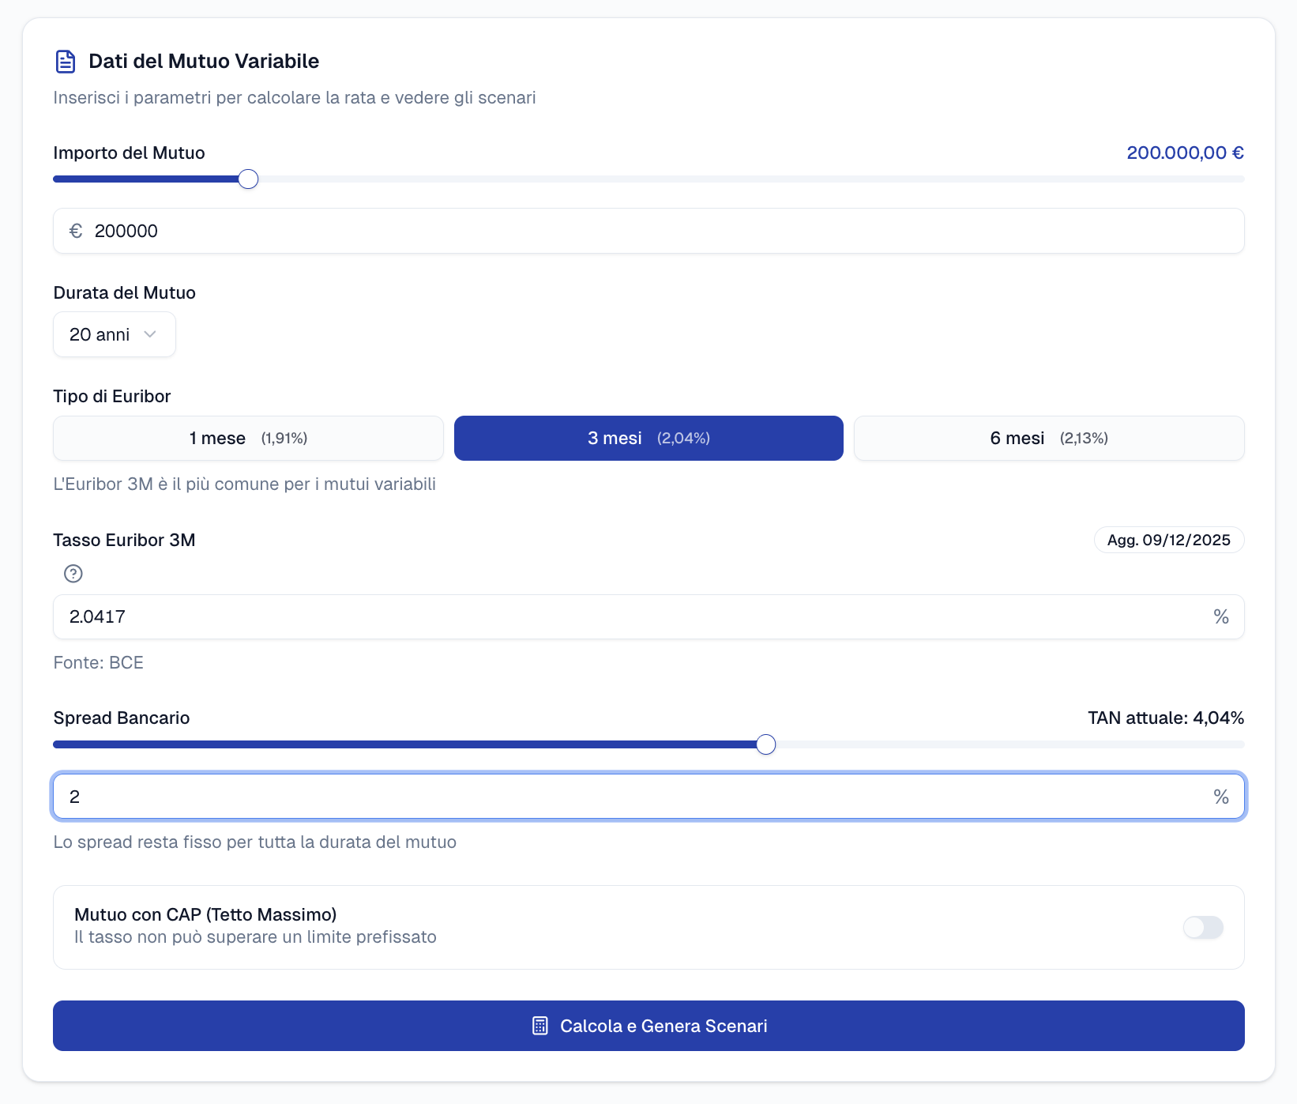Choose the 3 mesi Euribor option
Image resolution: width=1297 pixels, height=1104 pixels.
pos(648,439)
